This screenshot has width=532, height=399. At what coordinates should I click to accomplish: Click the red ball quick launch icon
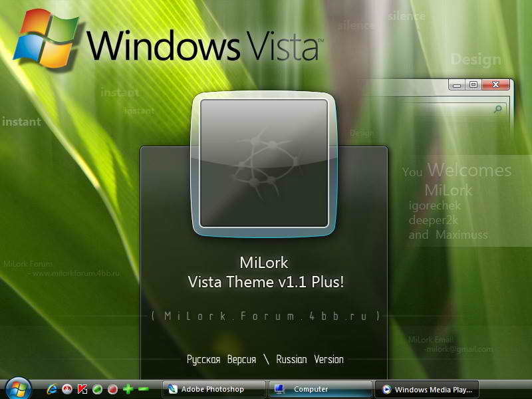112,389
